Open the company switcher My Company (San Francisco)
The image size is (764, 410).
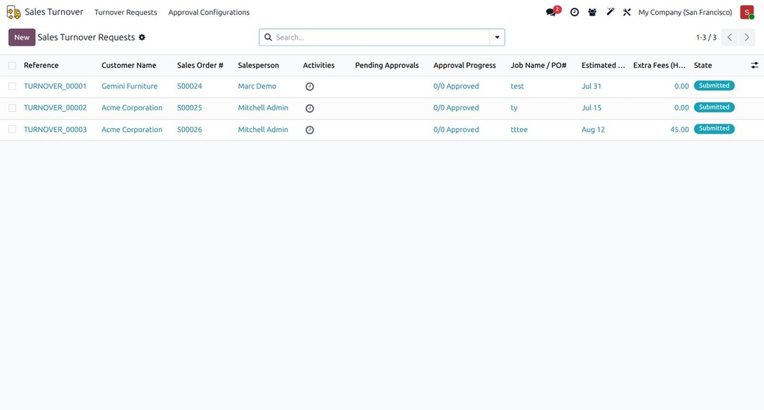685,12
